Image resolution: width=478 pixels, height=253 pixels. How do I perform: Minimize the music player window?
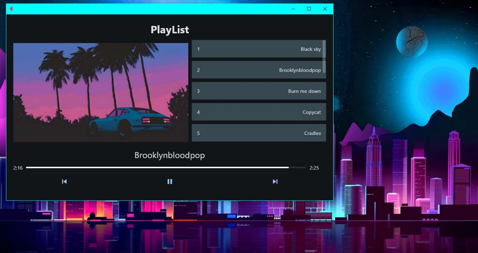point(294,9)
